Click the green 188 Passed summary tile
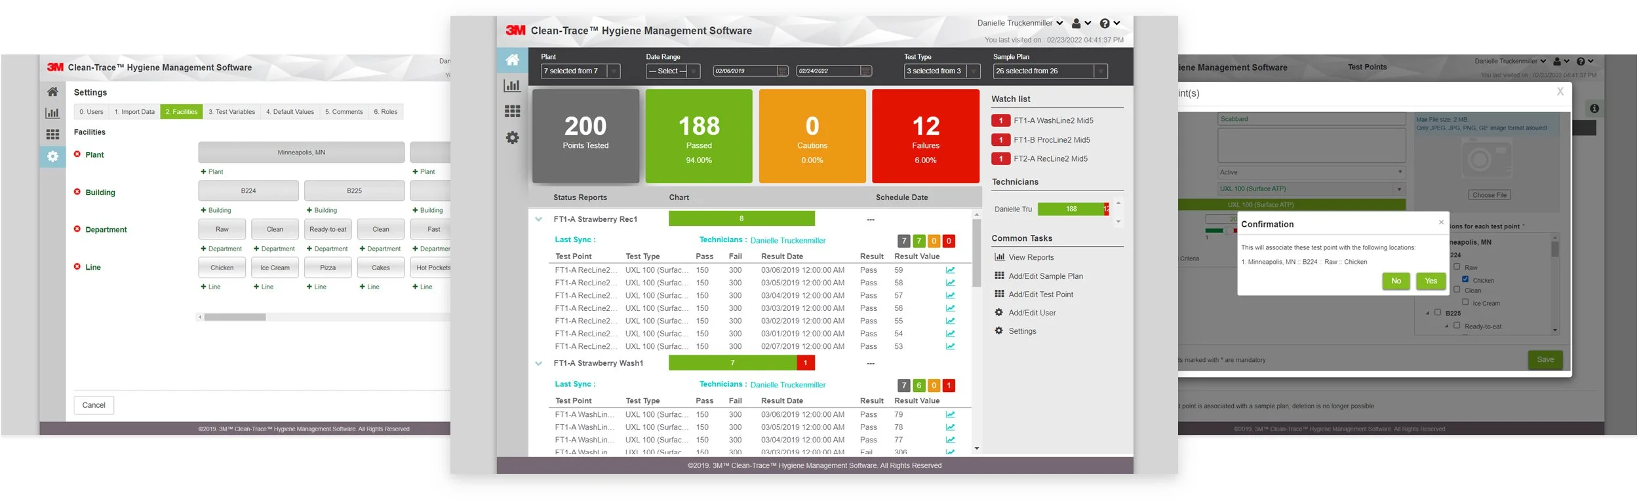1639x500 pixels. click(699, 136)
